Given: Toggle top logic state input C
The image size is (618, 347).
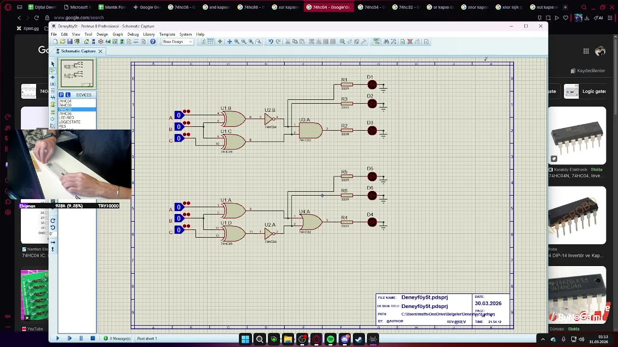Looking at the screenshot, I should coord(179,138).
